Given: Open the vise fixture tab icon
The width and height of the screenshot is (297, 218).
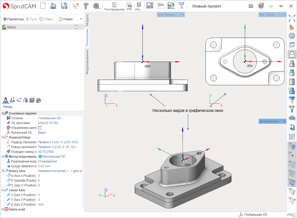Looking at the screenshot, I should pos(39,100).
